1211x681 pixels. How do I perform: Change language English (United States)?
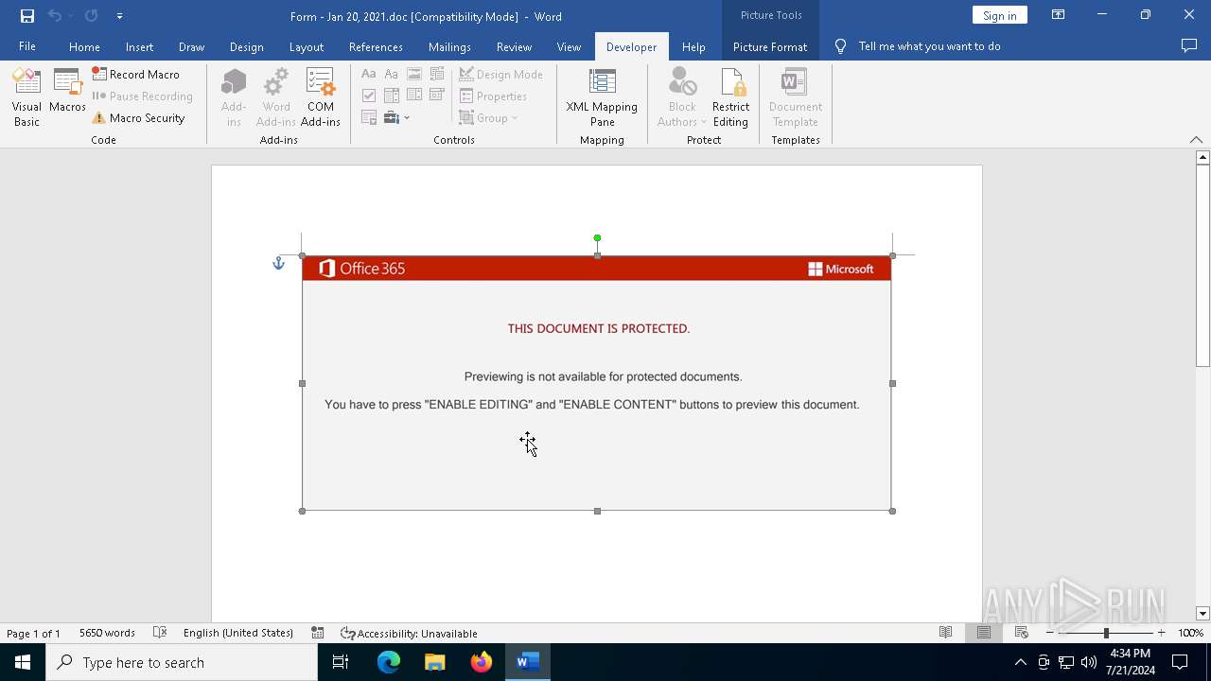238,633
